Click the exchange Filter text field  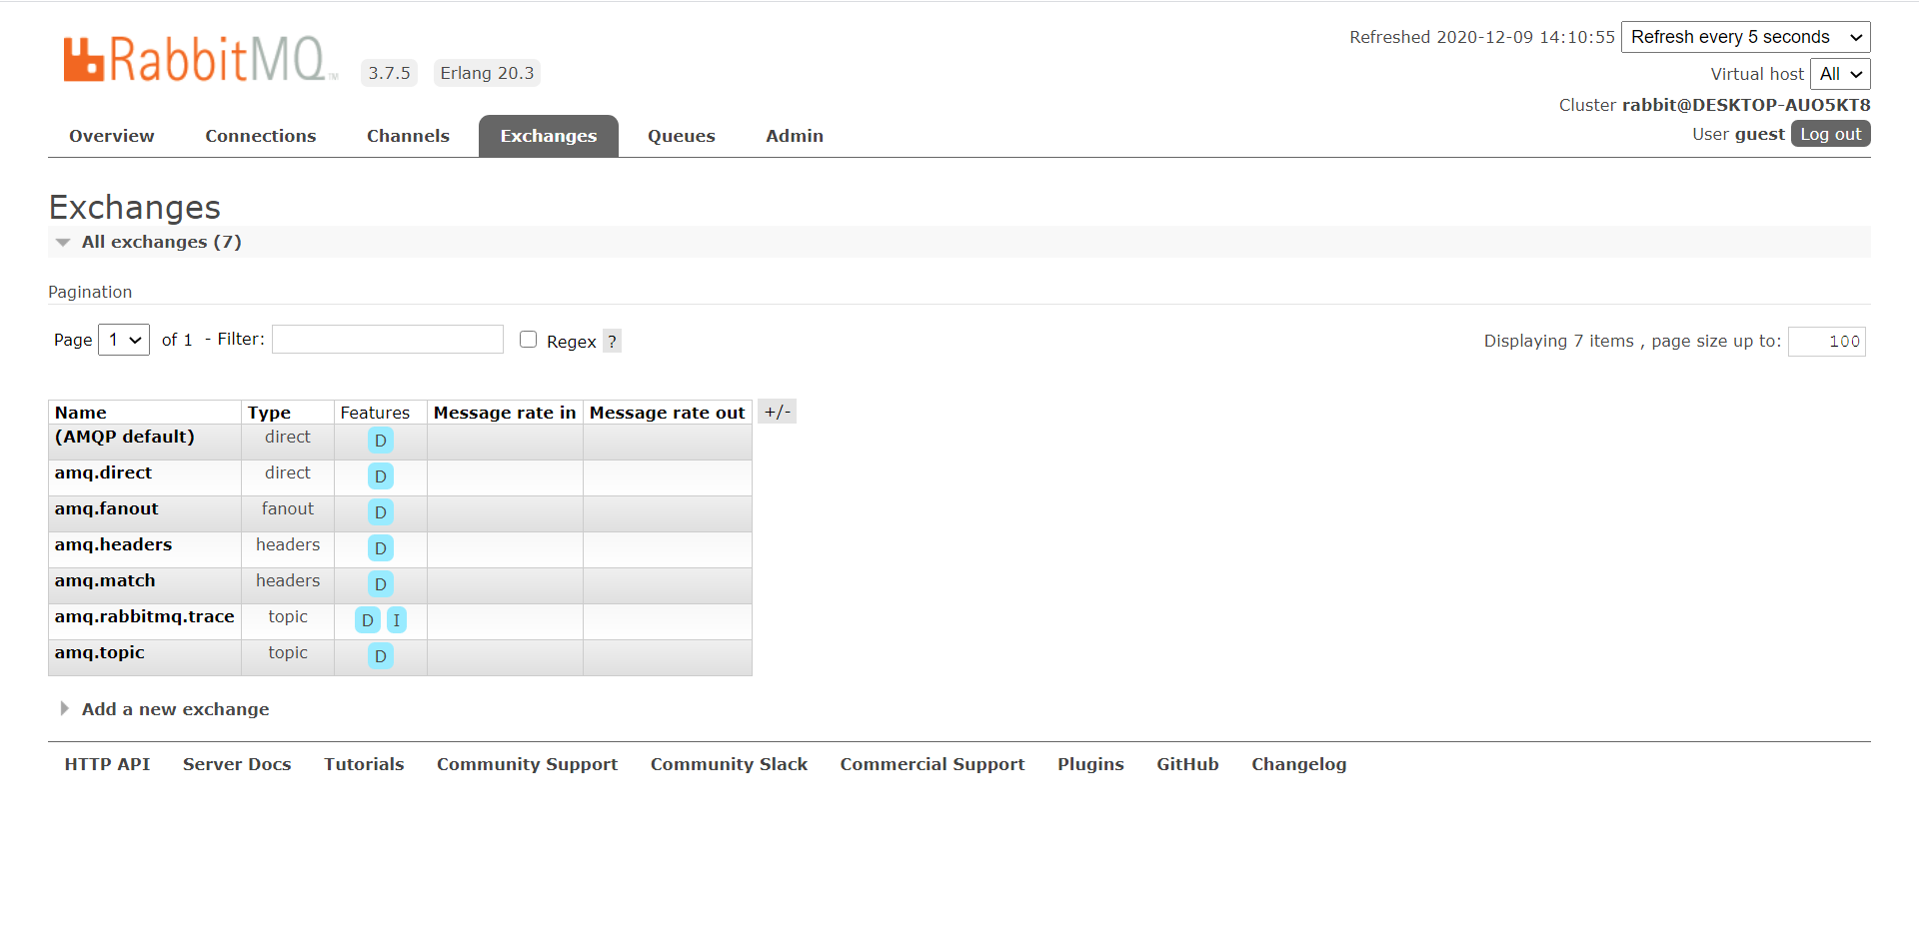coord(388,340)
